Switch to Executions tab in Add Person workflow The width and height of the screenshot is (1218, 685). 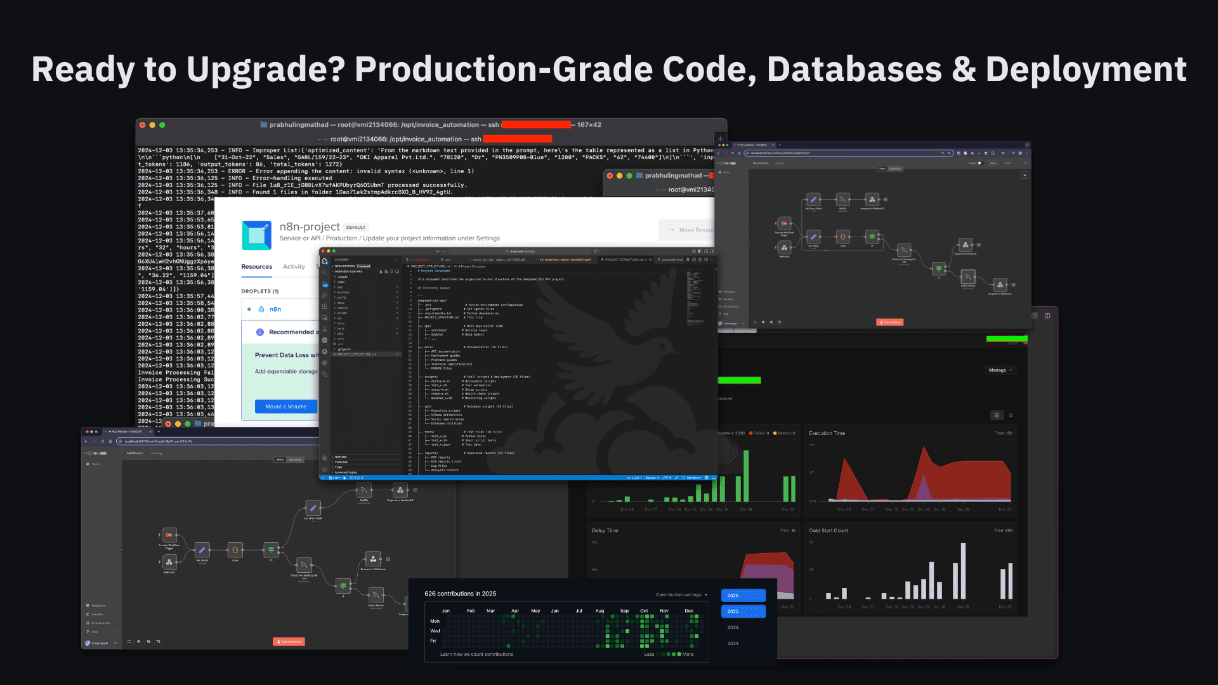(x=295, y=459)
